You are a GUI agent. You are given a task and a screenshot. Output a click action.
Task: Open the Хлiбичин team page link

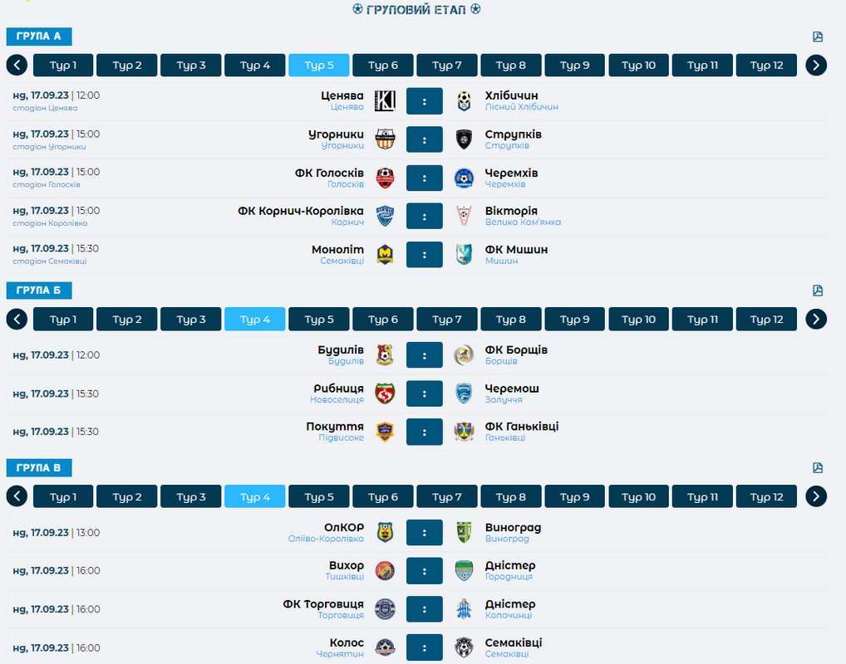point(511,95)
